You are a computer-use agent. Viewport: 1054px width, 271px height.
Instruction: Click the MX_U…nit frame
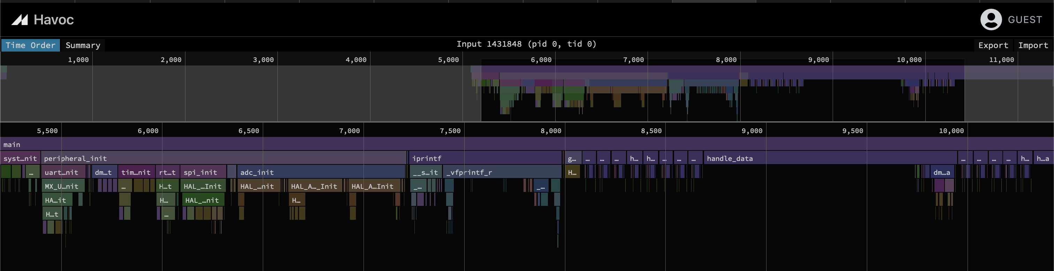click(x=63, y=186)
